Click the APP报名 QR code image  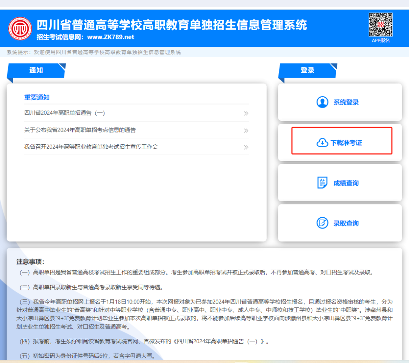(x=381, y=24)
